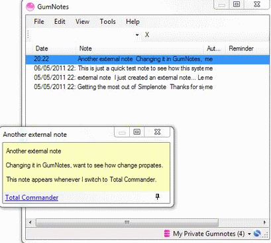Viewport: 271px width, 243px height.
Task: Click the left scroll arrow
Action: 30,222
